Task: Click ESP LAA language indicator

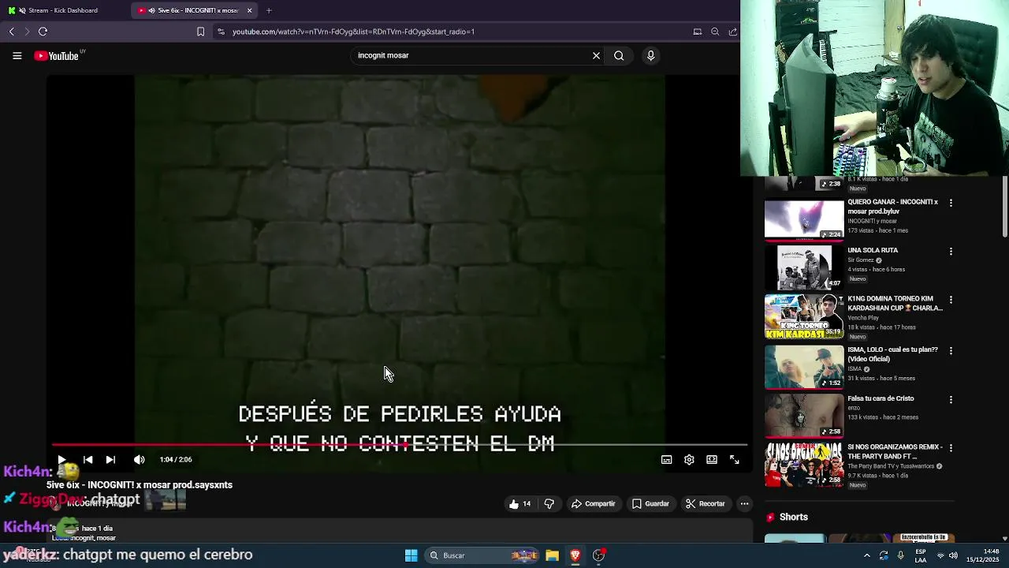Action: [921, 555]
